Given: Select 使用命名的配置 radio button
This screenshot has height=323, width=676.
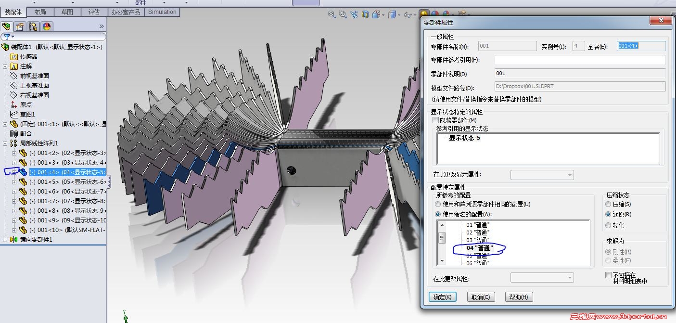Looking at the screenshot, I should (438, 214).
